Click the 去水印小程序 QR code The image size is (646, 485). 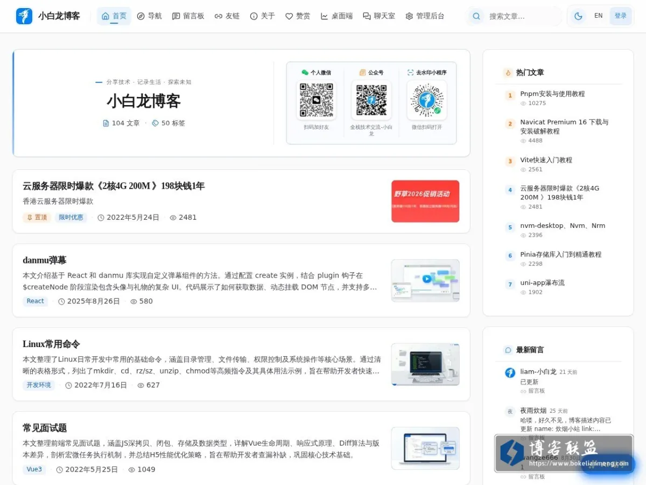pyautogui.click(x=427, y=100)
